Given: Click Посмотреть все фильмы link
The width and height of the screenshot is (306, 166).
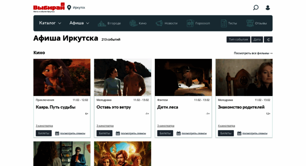Looking at the screenshot, I should tap(253, 53).
